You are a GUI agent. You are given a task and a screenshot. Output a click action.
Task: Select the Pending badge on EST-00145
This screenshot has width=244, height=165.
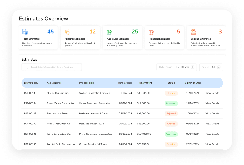click(171, 93)
